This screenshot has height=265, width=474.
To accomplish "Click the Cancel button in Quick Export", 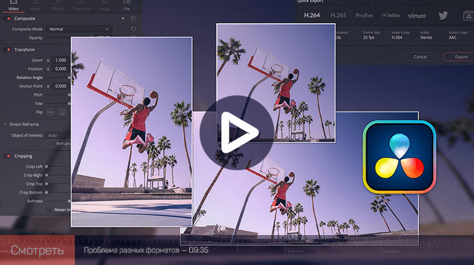I will point(420,57).
